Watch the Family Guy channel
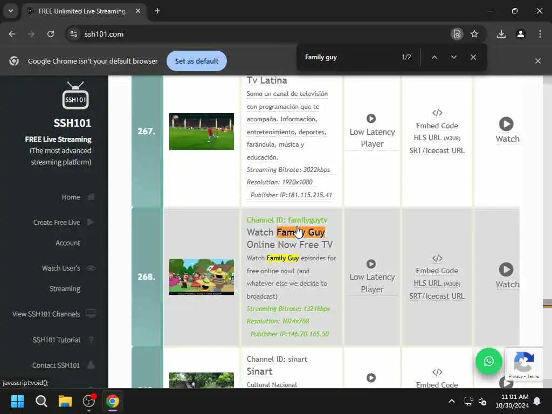The image size is (552, 414). coord(507,275)
